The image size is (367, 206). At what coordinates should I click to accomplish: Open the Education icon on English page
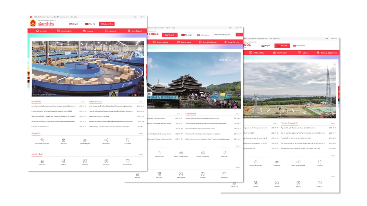point(159,174)
